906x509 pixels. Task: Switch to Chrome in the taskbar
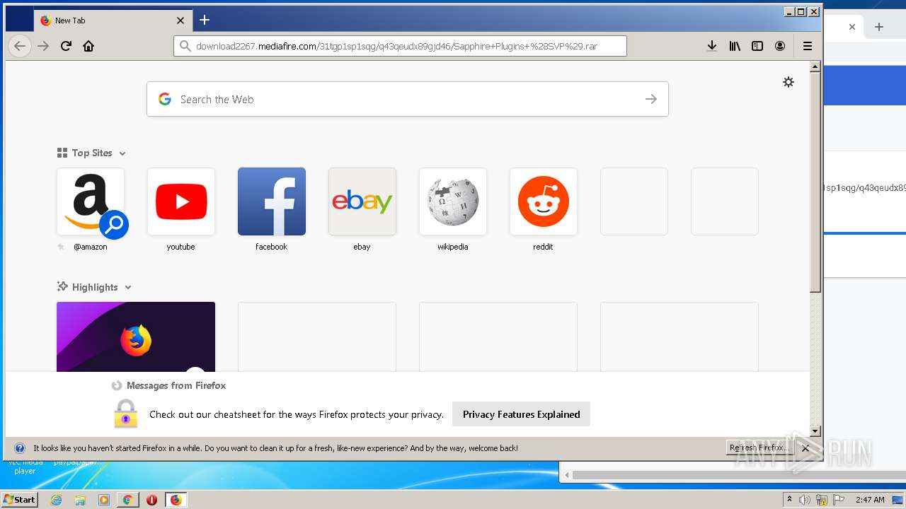[127, 500]
